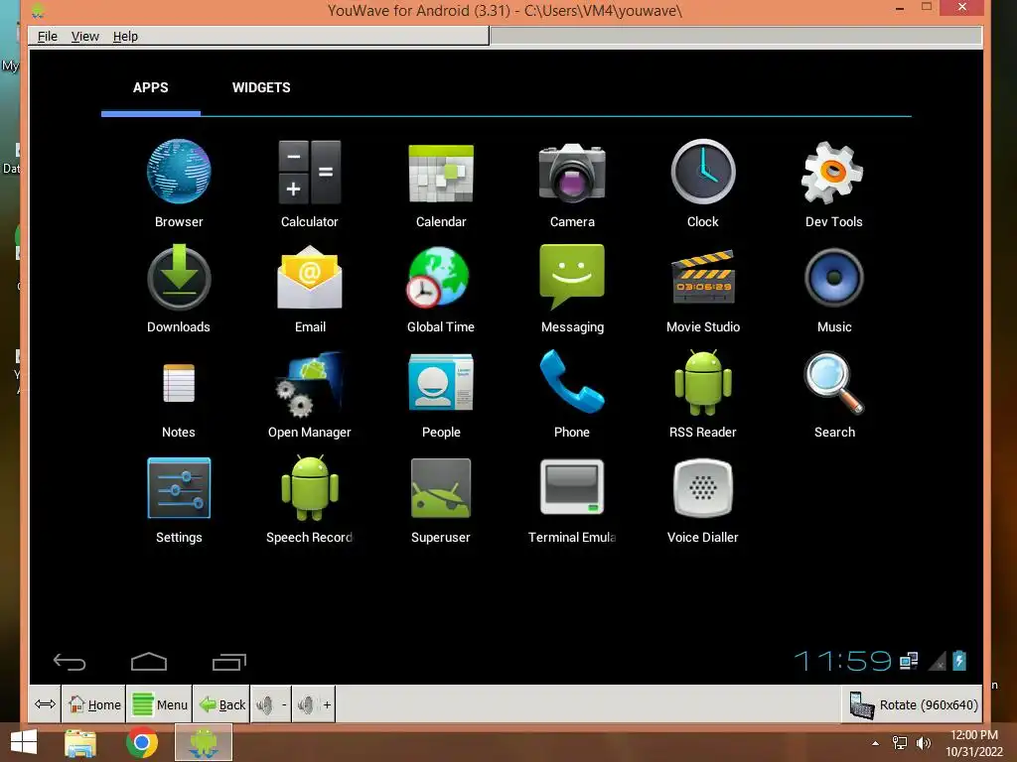Click the YouWave Menu button
The image size is (1017, 762).
point(160,704)
